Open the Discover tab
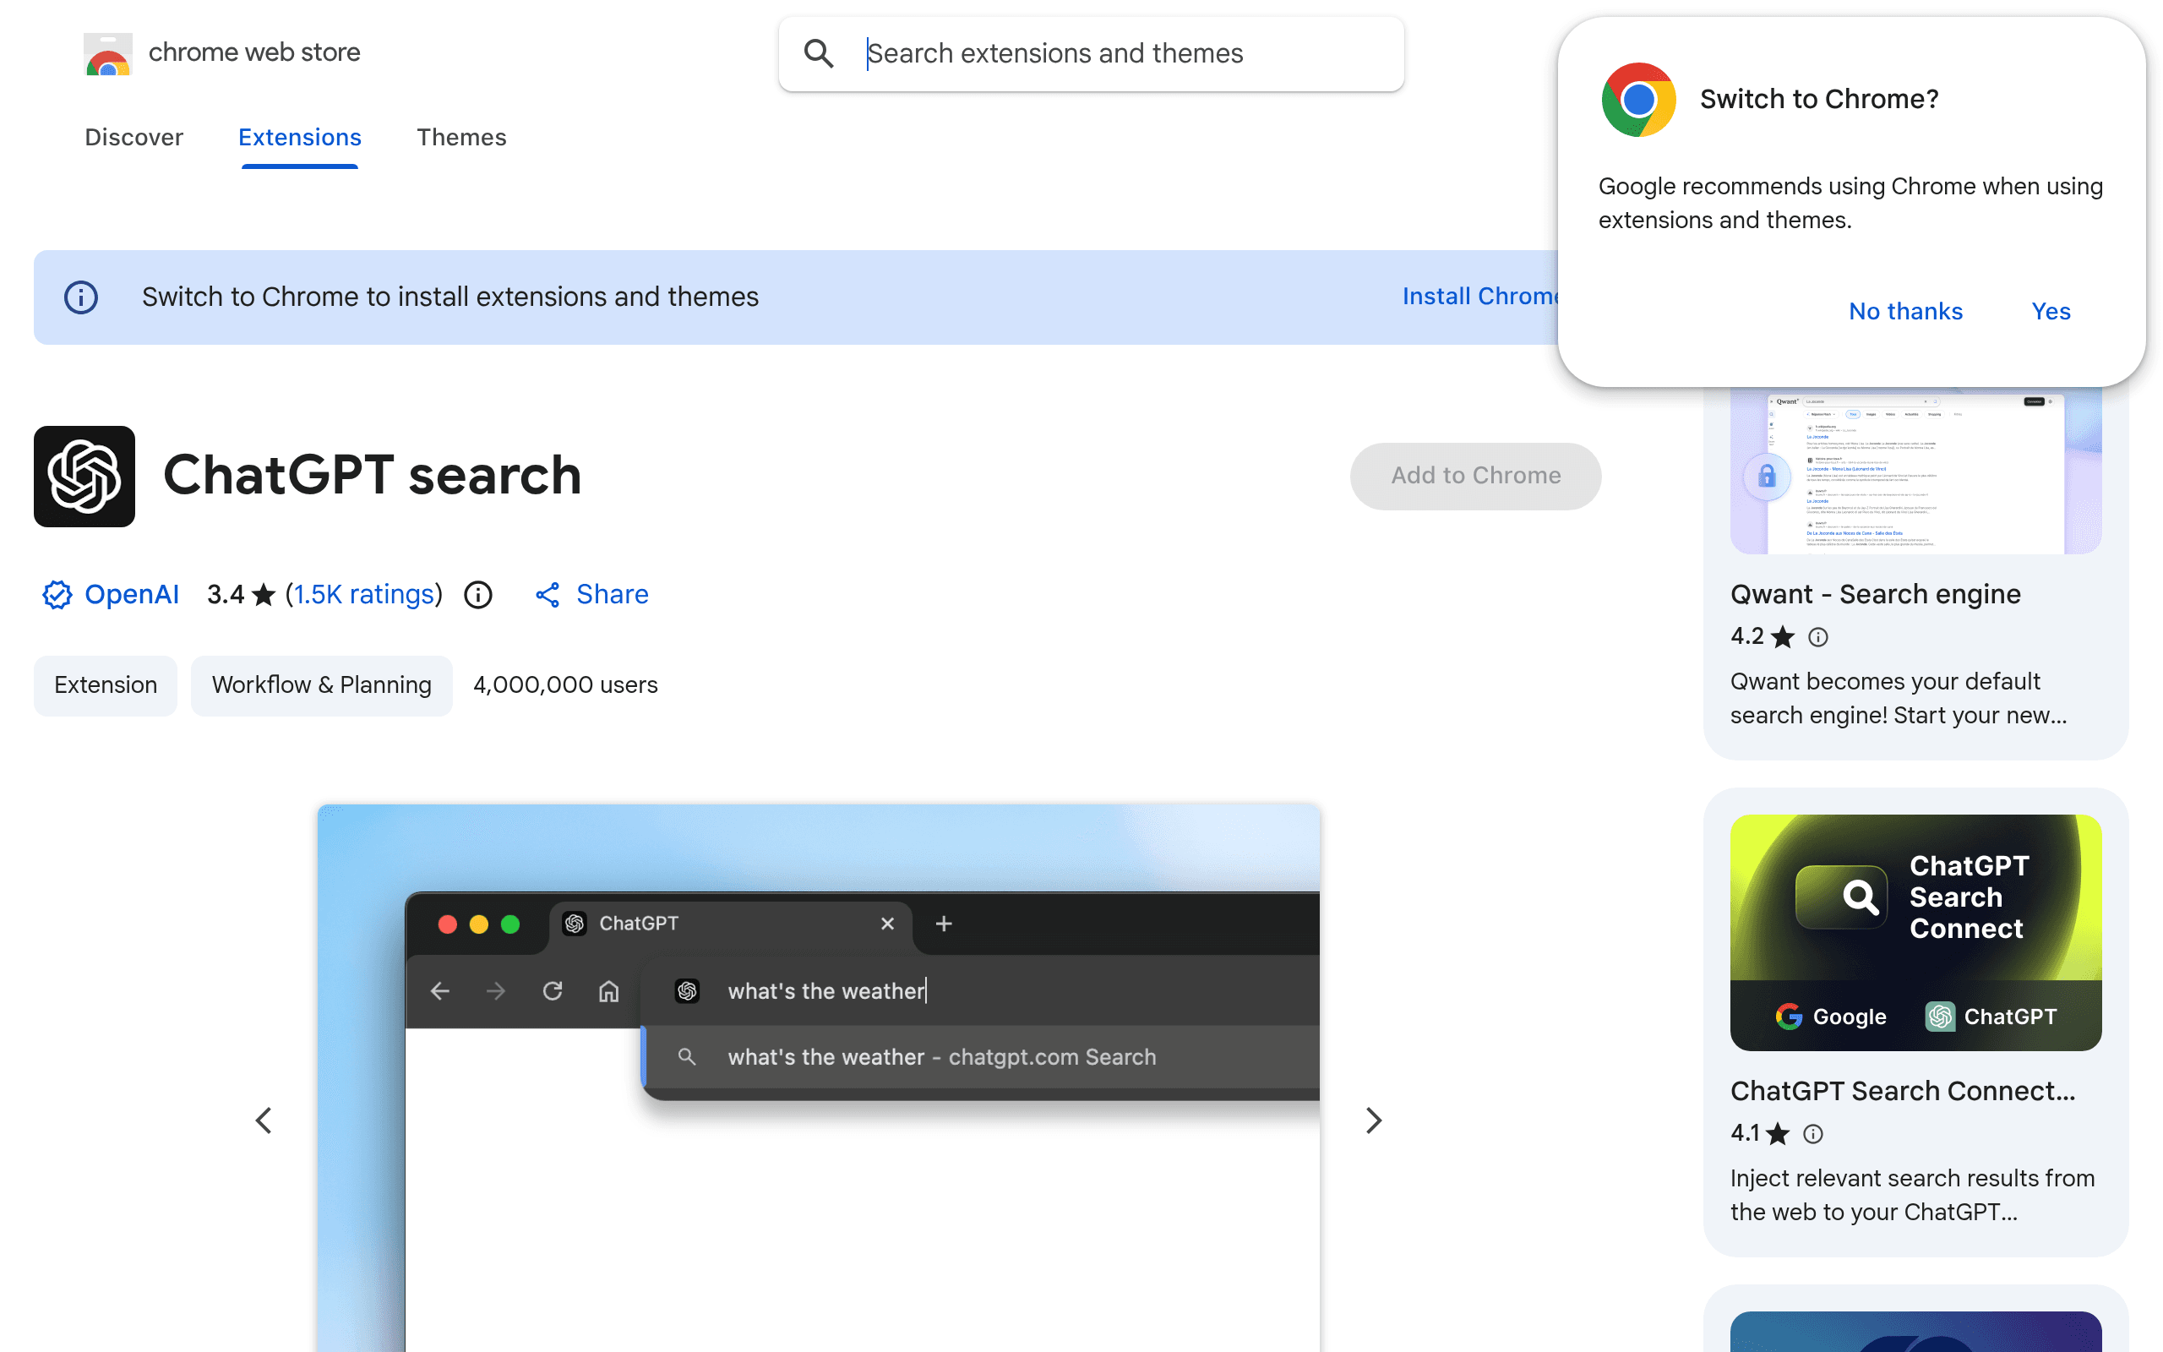 pos(134,137)
